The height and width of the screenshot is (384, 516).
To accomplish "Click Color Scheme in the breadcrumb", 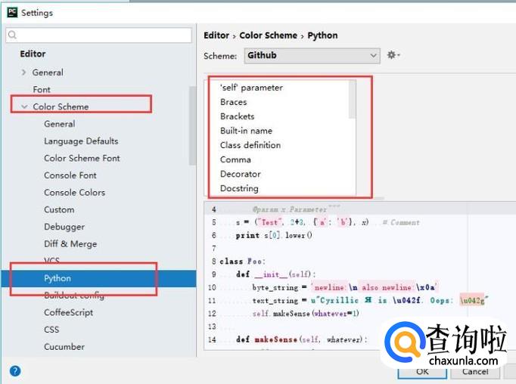I will (x=268, y=36).
